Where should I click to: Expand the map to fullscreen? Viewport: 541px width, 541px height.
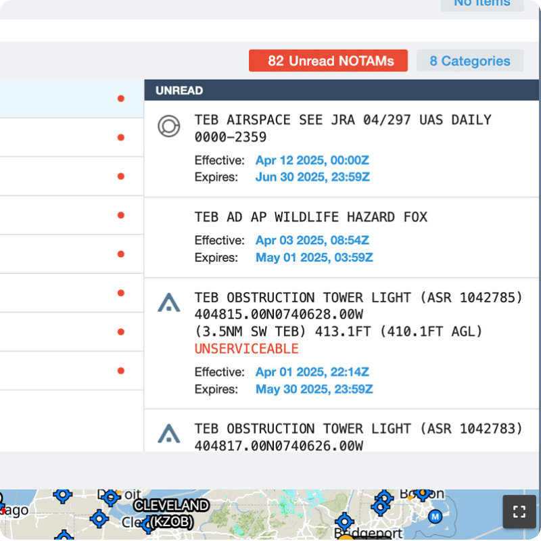pyautogui.click(x=519, y=512)
